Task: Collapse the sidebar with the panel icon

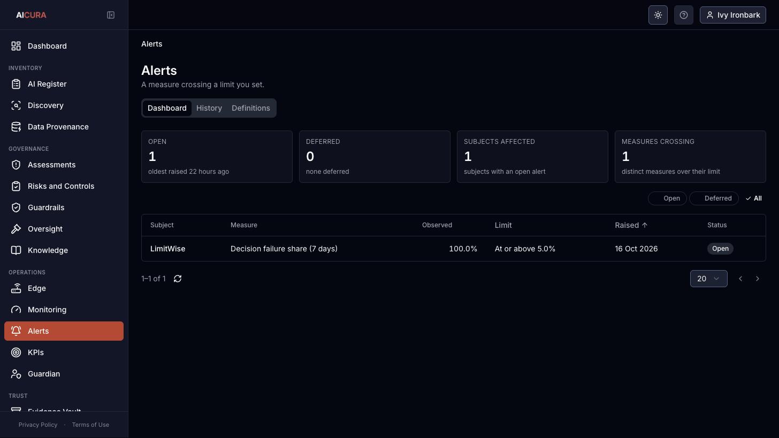Action: [x=111, y=15]
